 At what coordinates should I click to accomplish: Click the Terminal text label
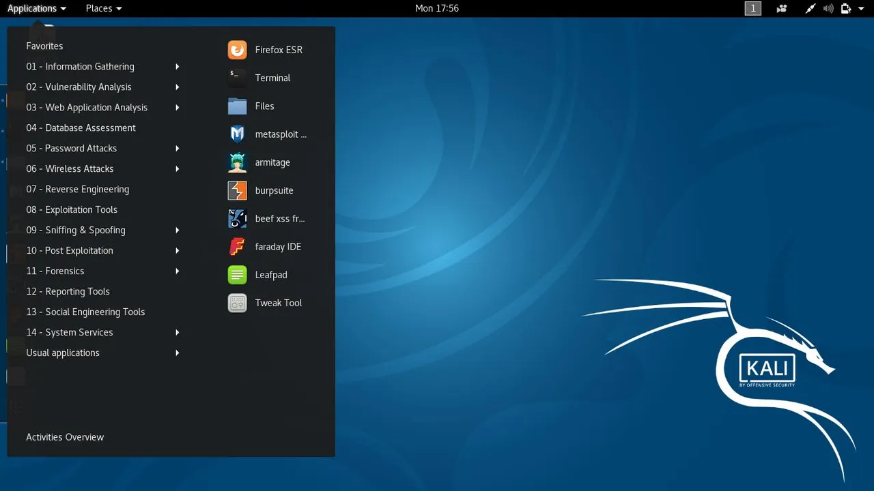coord(272,78)
